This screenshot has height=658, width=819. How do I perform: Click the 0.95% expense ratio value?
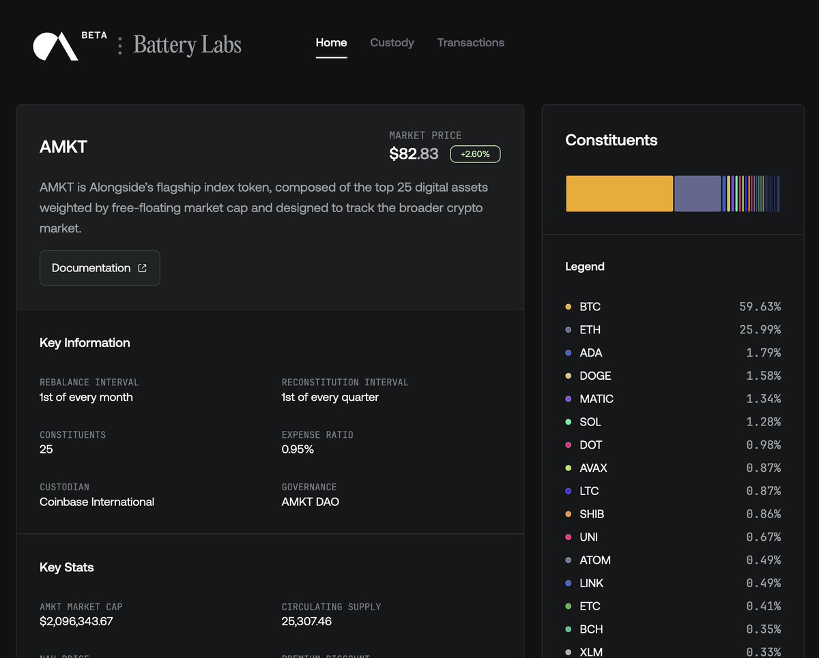pos(298,449)
